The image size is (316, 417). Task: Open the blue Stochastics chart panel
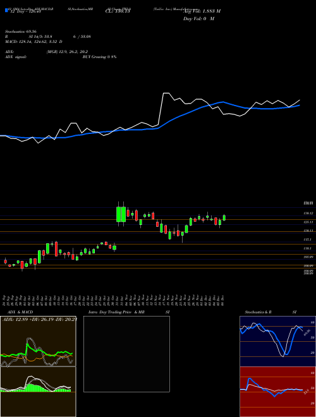click(x=277, y=341)
